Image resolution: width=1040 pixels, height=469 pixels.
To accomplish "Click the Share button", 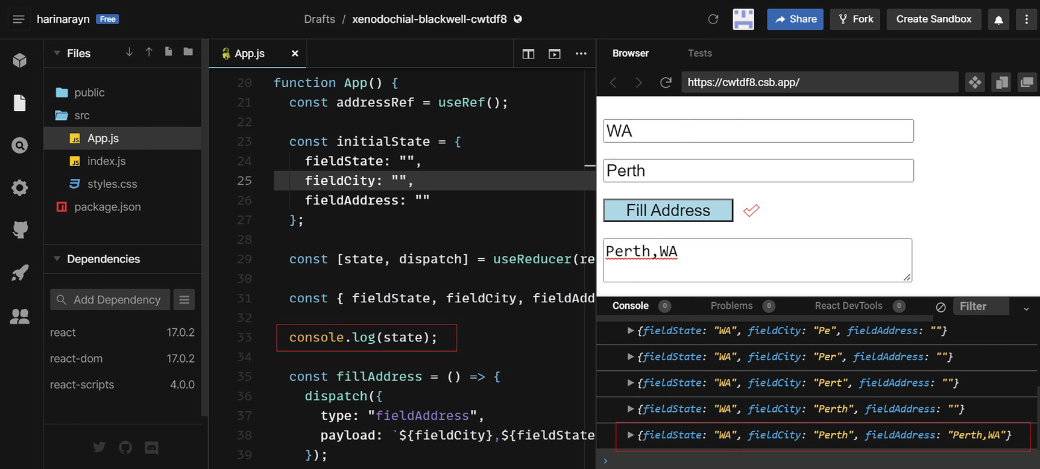I will pyautogui.click(x=795, y=19).
